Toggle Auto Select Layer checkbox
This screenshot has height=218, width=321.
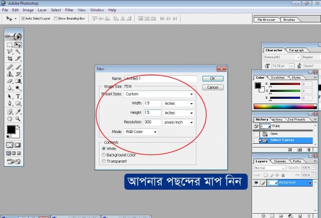point(23,18)
